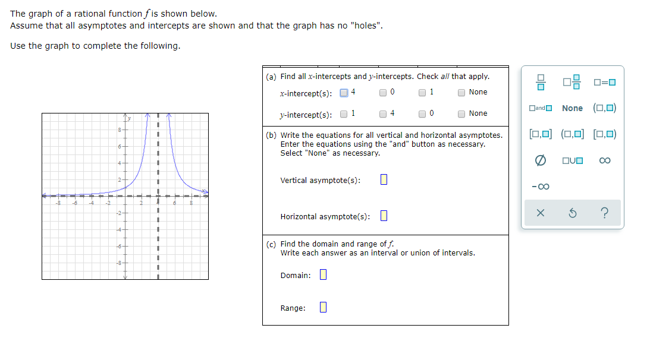Viewport: 650px width, 344px height.
Task: Click the union □U□ icon
Action: (x=572, y=160)
